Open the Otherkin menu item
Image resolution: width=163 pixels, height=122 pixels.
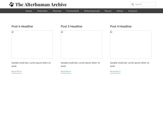42,11
